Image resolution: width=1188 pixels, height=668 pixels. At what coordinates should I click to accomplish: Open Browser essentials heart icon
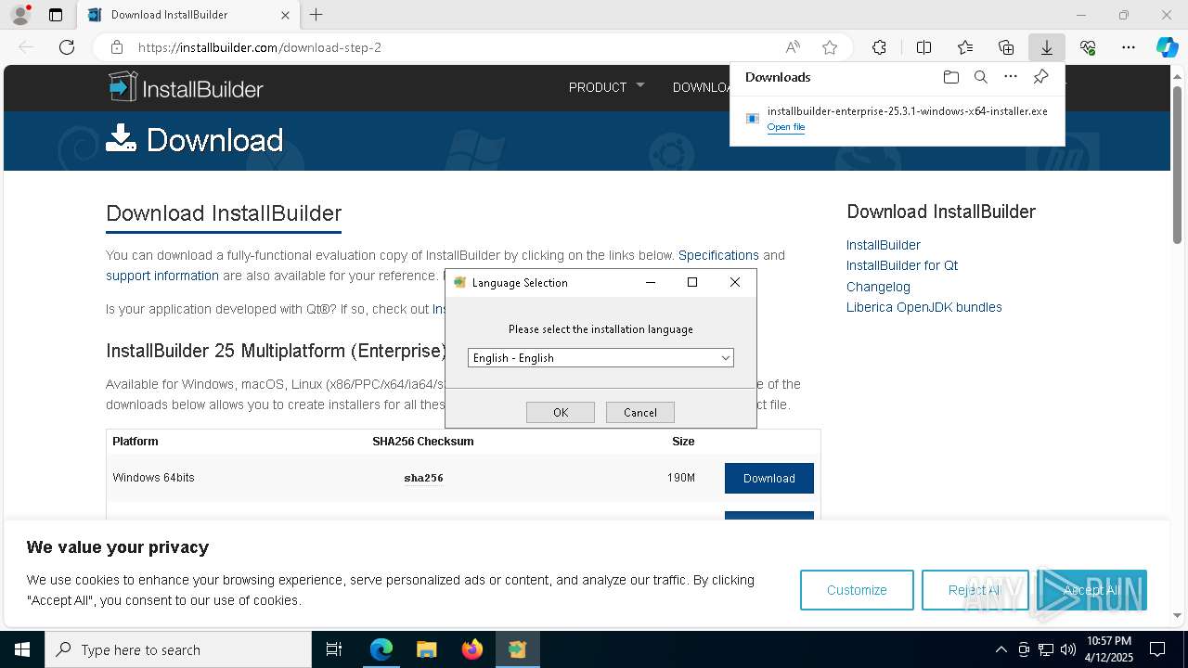click(x=1088, y=47)
